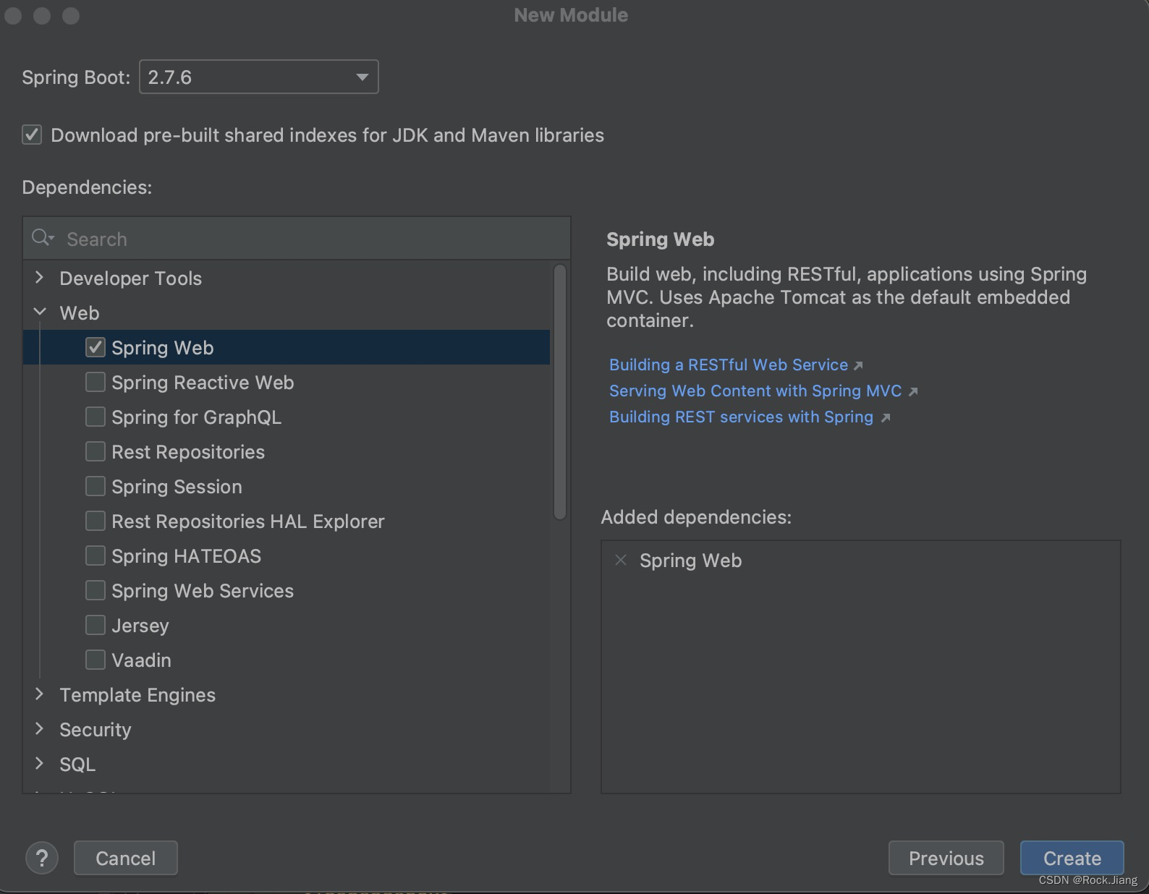The width and height of the screenshot is (1149, 894).
Task: Click Spring Web in Added dependencies list
Action: pos(690,561)
